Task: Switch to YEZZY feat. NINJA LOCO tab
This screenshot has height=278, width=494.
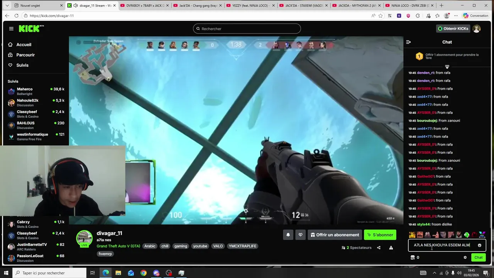Action: (249, 5)
